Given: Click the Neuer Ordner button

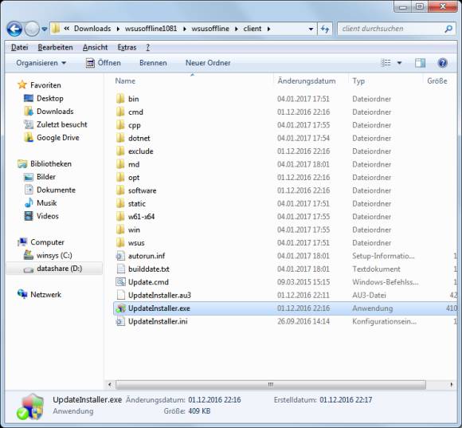Looking at the screenshot, I should coord(208,63).
